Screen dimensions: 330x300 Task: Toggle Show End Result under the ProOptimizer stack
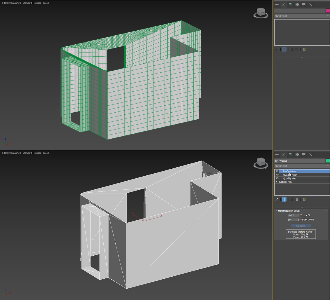pos(284,199)
